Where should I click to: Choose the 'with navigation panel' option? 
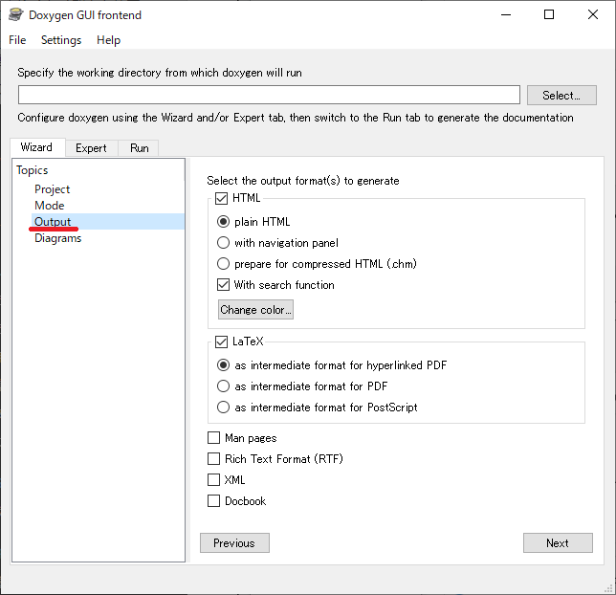coord(224,243)
